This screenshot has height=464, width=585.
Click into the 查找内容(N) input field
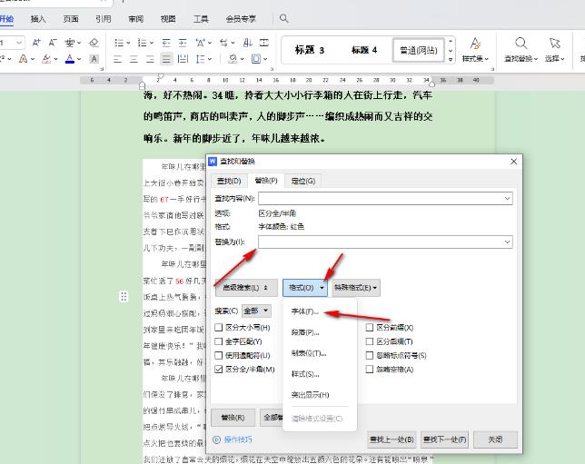385,199
